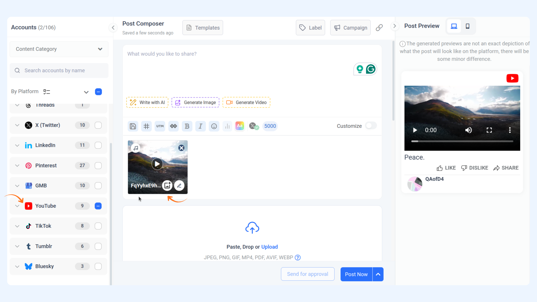Apply bold formatting with B icon
The image size is (537, 302).
[187, 126]
